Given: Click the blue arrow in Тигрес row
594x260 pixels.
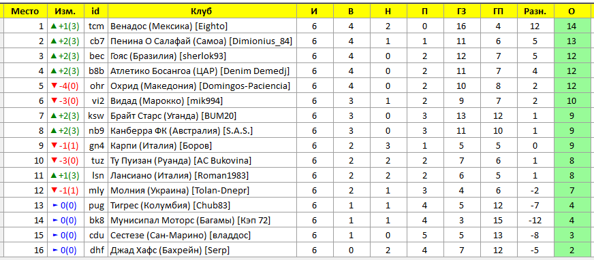Looking at the screenshot, I should tap(55, 206).
